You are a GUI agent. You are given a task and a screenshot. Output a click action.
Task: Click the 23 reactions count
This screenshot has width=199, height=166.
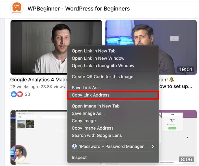click(28, 94)
